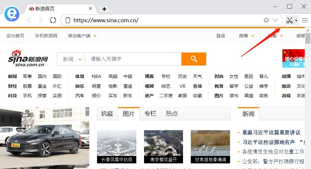This screenshot has width=311, height=169.
Task: Click the browser logo icon
Action: click(x=12, y=14)
